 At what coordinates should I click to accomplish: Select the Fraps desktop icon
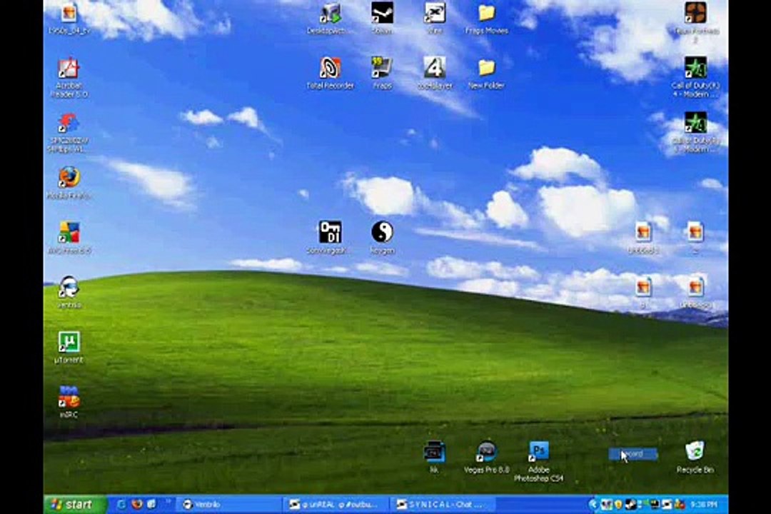tap(382, 73)
